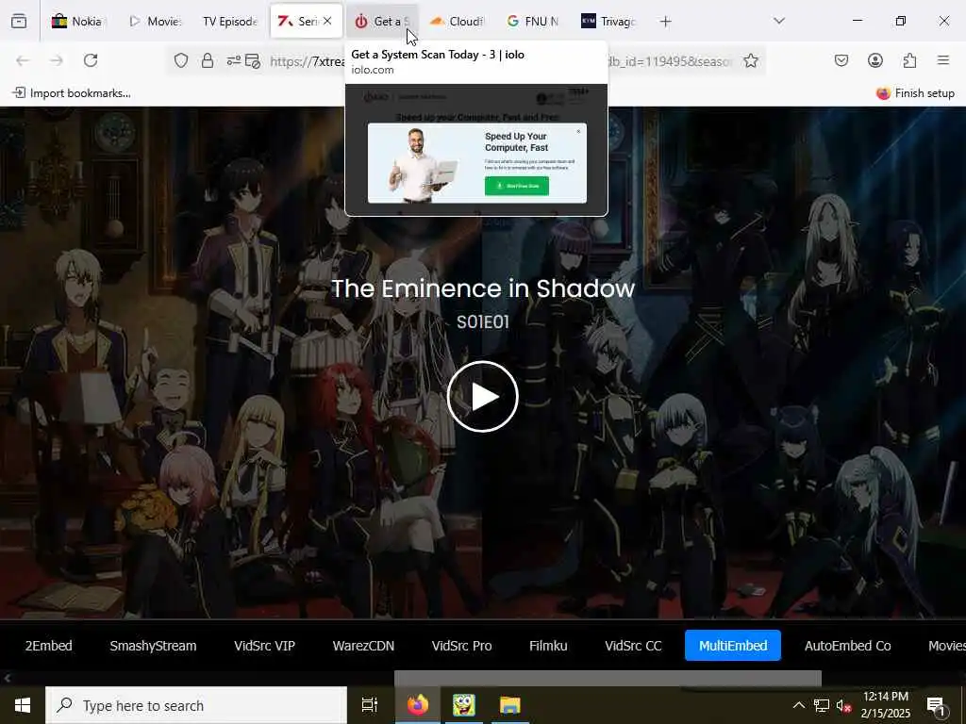
Task: Open the Extensions puzzle icon
Action: 909,60
